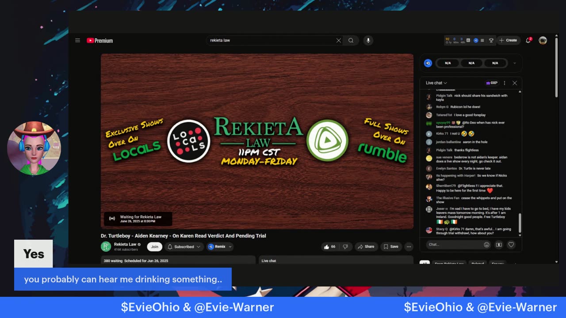The width and height of the screenshot is (566, 318).
Task: Select the first N/A stat pill
Action: (x=448, y=63)
